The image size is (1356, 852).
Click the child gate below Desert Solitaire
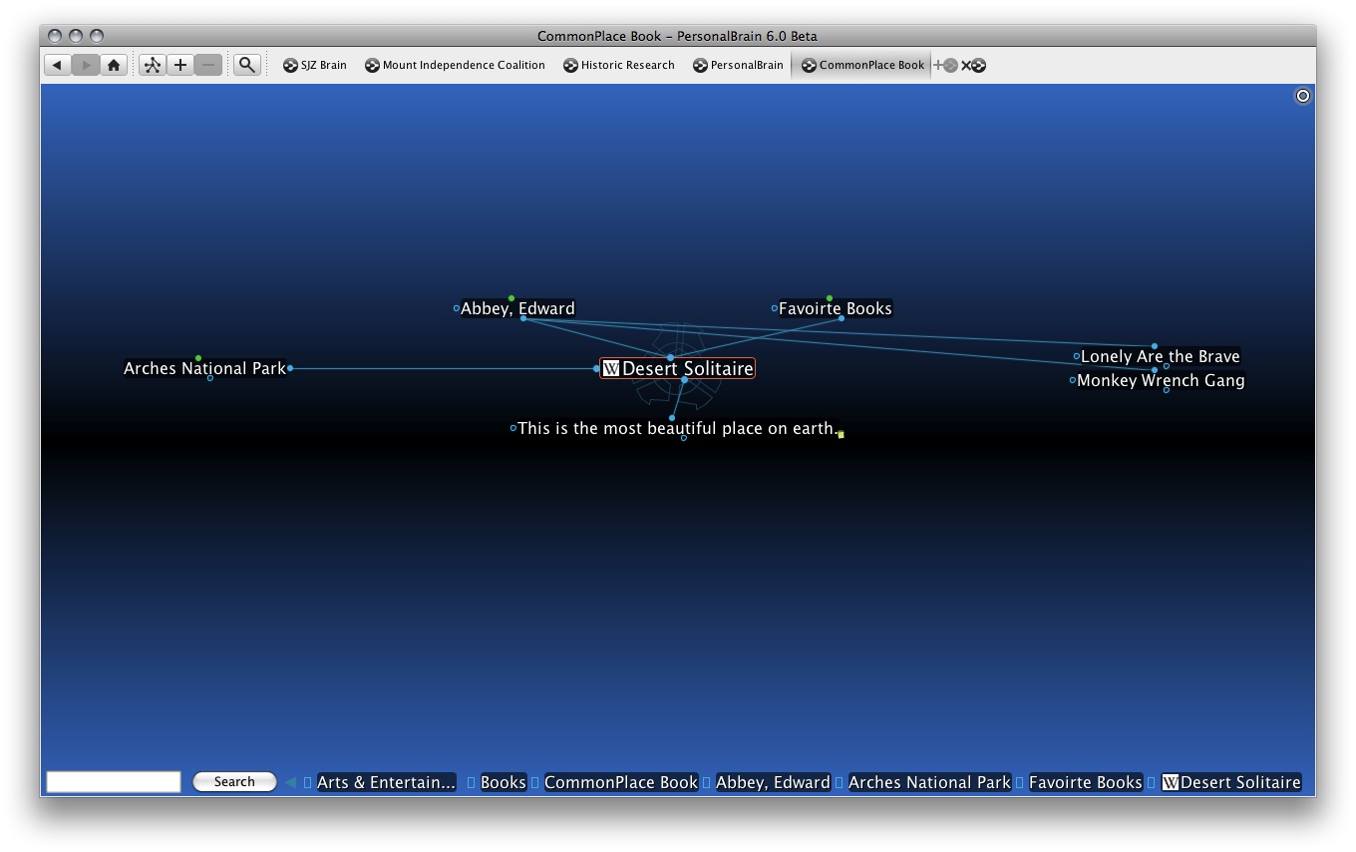(684, 380)
